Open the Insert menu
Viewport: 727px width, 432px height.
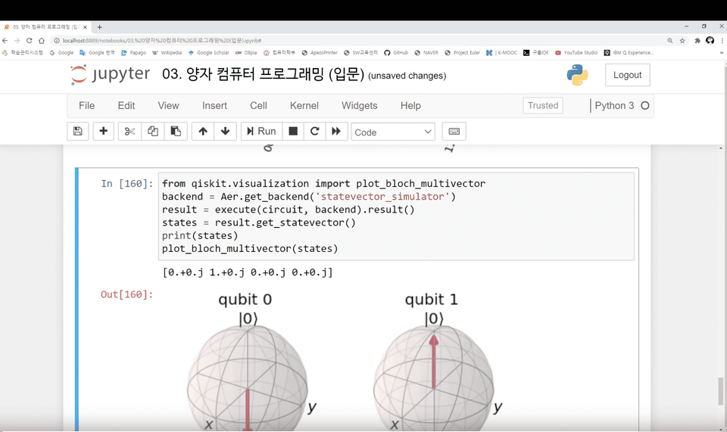pyautogui.click(x=214, y=106)
